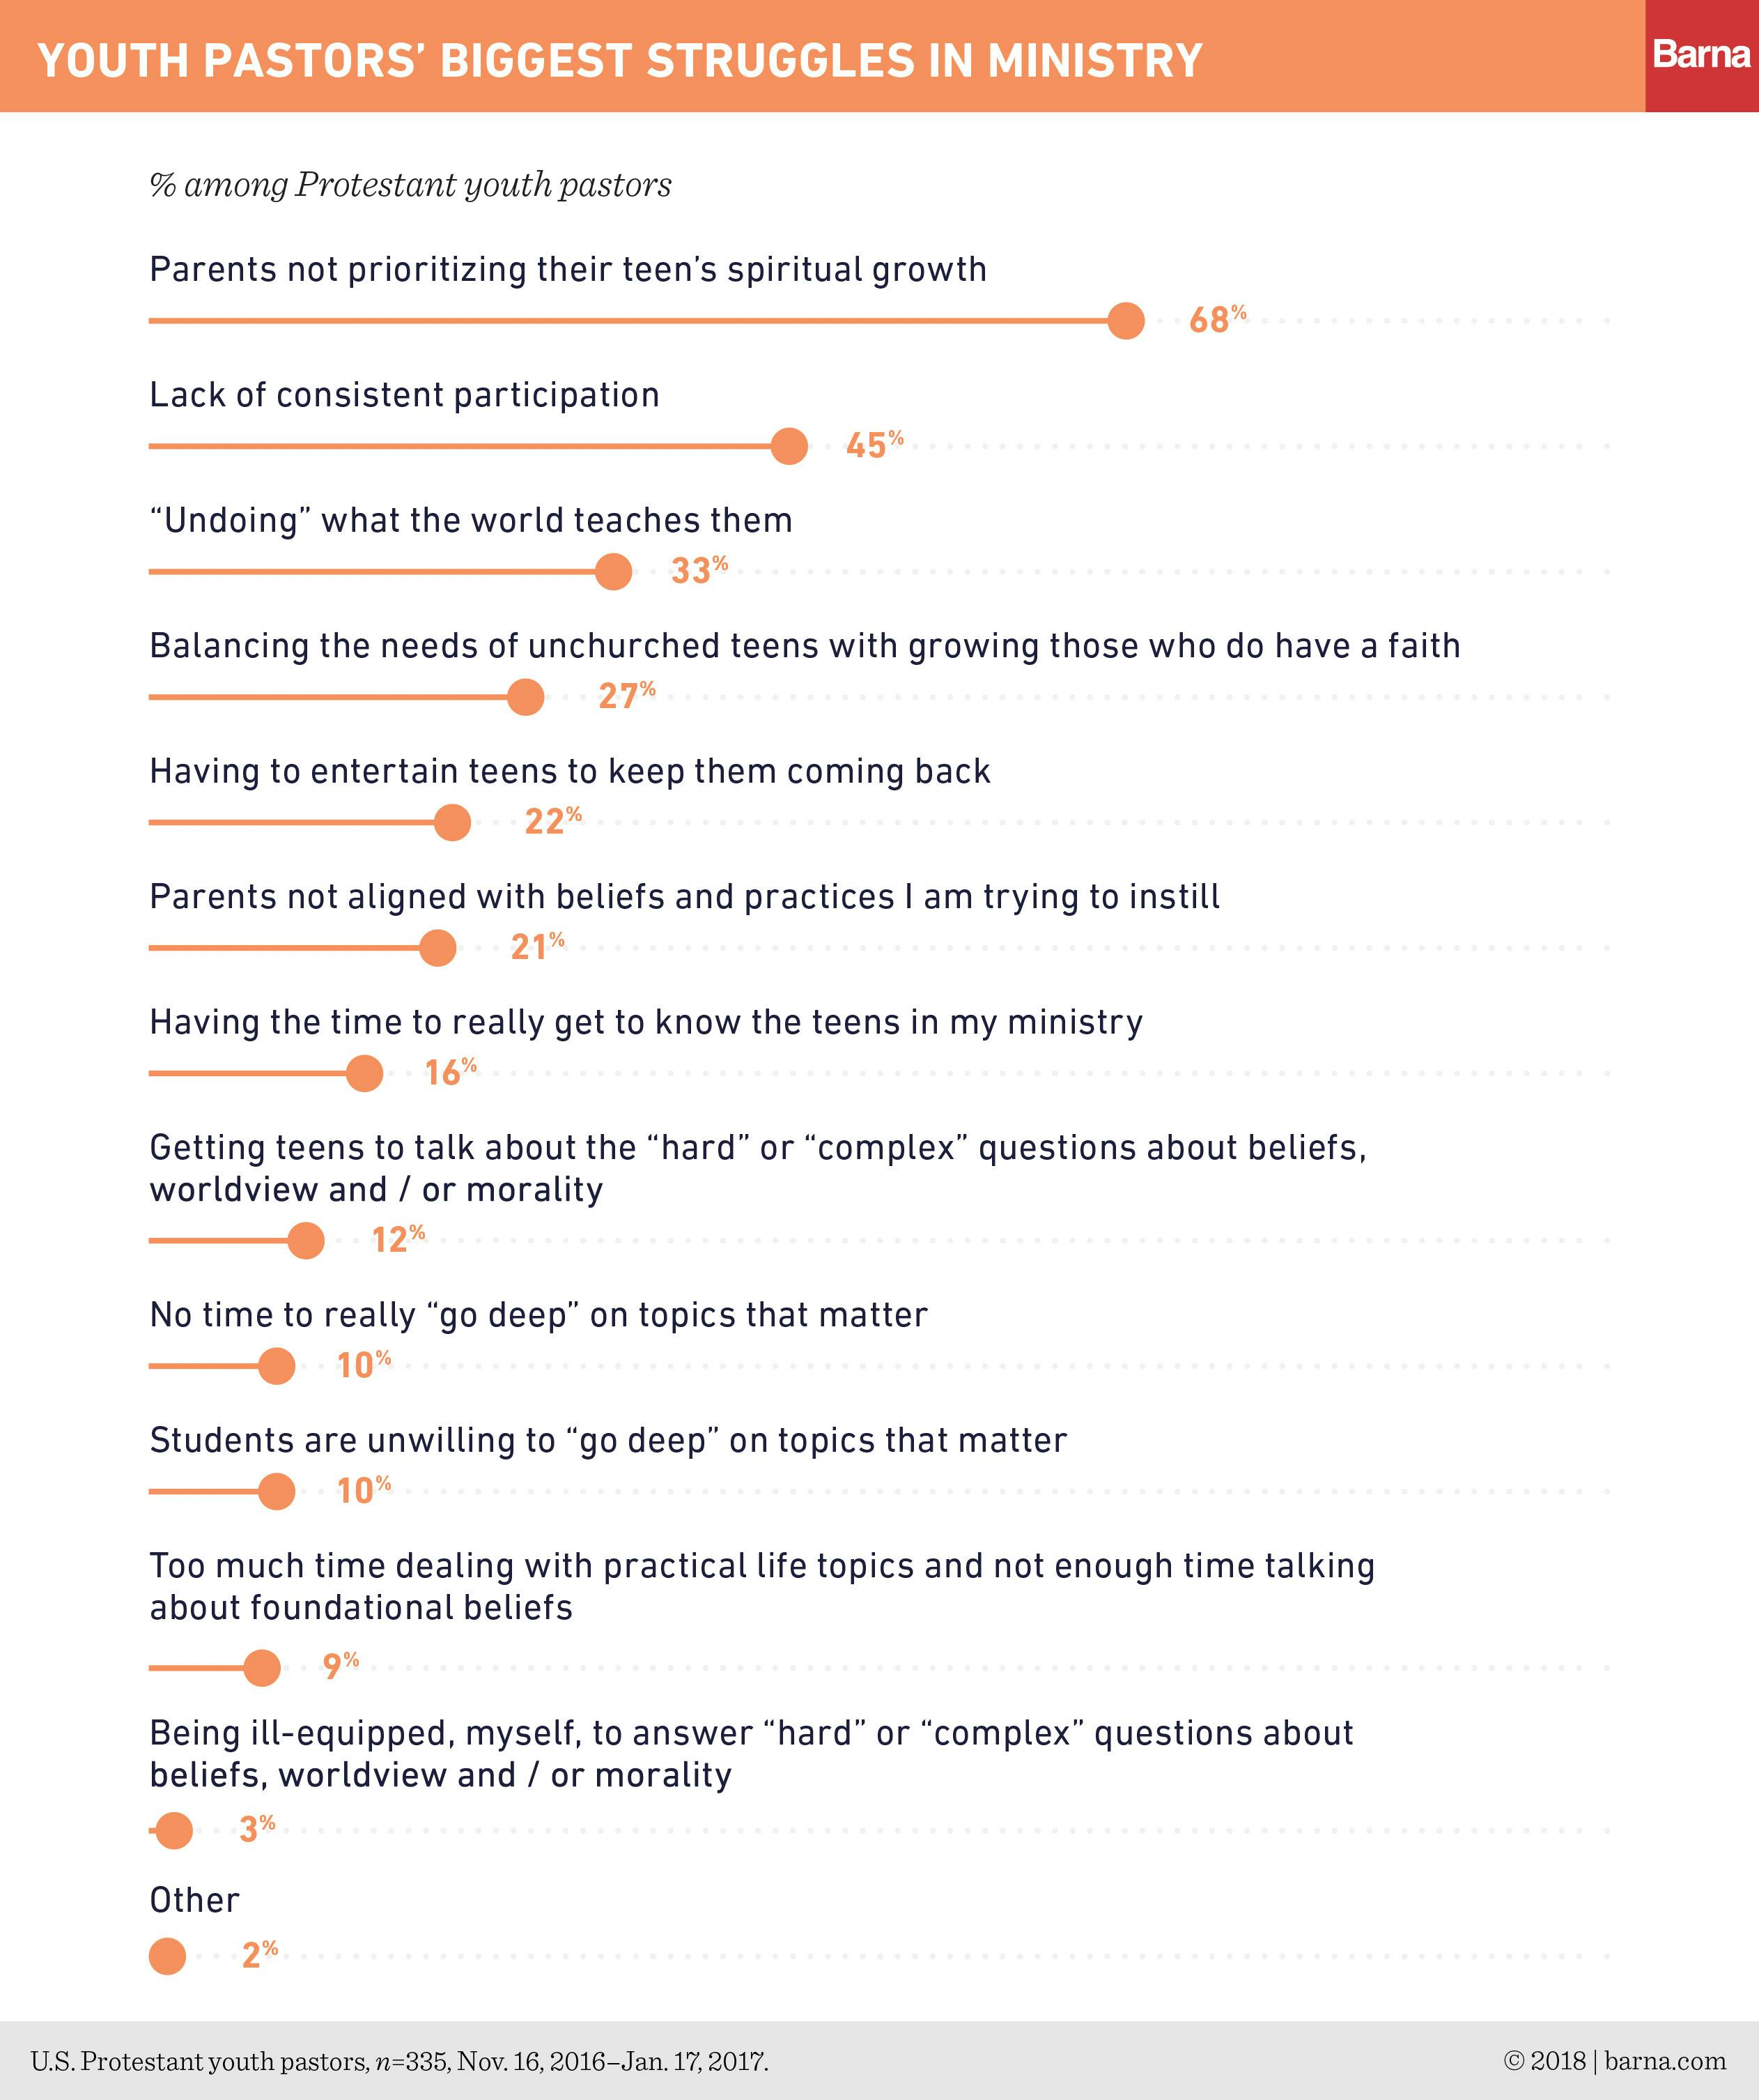Click the 68% value label
This screenshot has height=2100, width=1759.
(1216, 320)
